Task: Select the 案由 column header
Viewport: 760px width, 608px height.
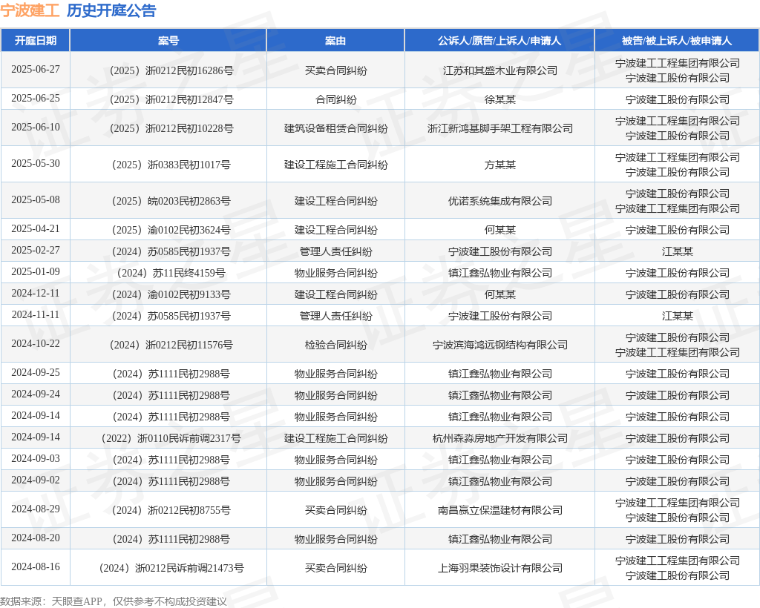Action: (x=335, y=41)
